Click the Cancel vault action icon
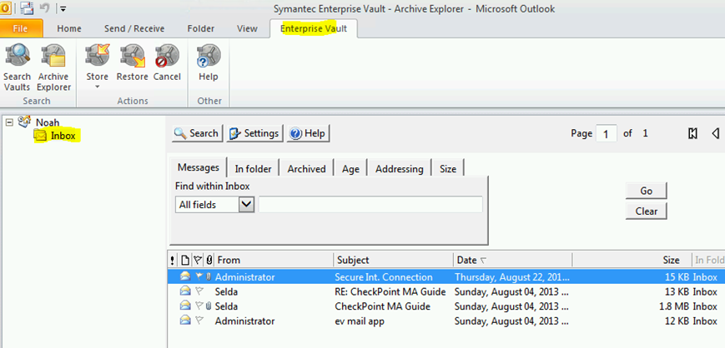 pyautogui.click(x=167, y=57)
